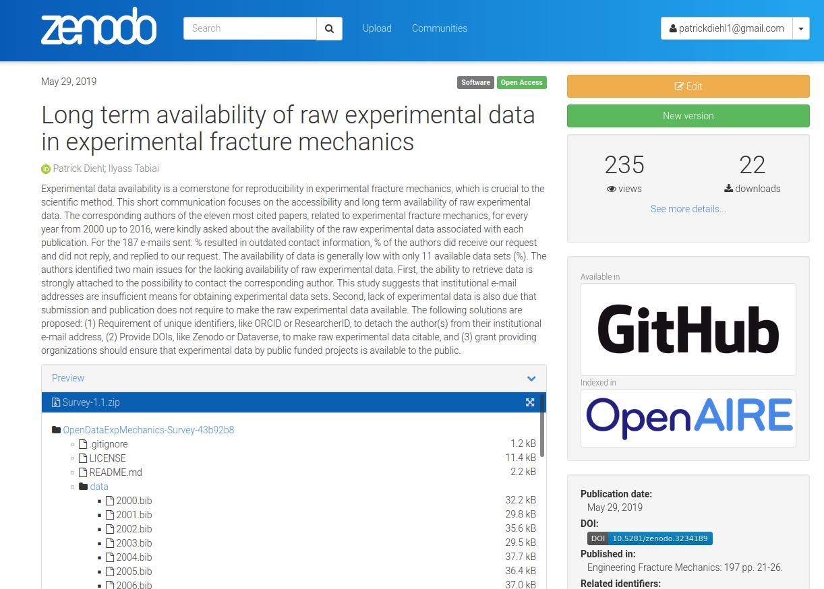Image resolution: width=824 pixels, height=589 pixels.
Task: Open the See more details link
Action: click(x=688, y=209)
